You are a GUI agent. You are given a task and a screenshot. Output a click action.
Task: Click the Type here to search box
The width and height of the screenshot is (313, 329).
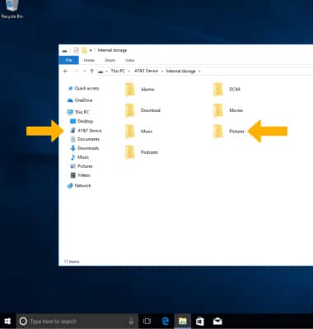77,321
